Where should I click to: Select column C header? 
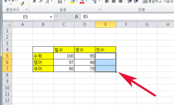pos(64,24)
